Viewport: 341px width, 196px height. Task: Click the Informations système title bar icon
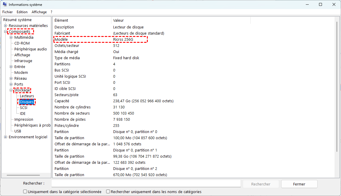click(x=5, y=4)
